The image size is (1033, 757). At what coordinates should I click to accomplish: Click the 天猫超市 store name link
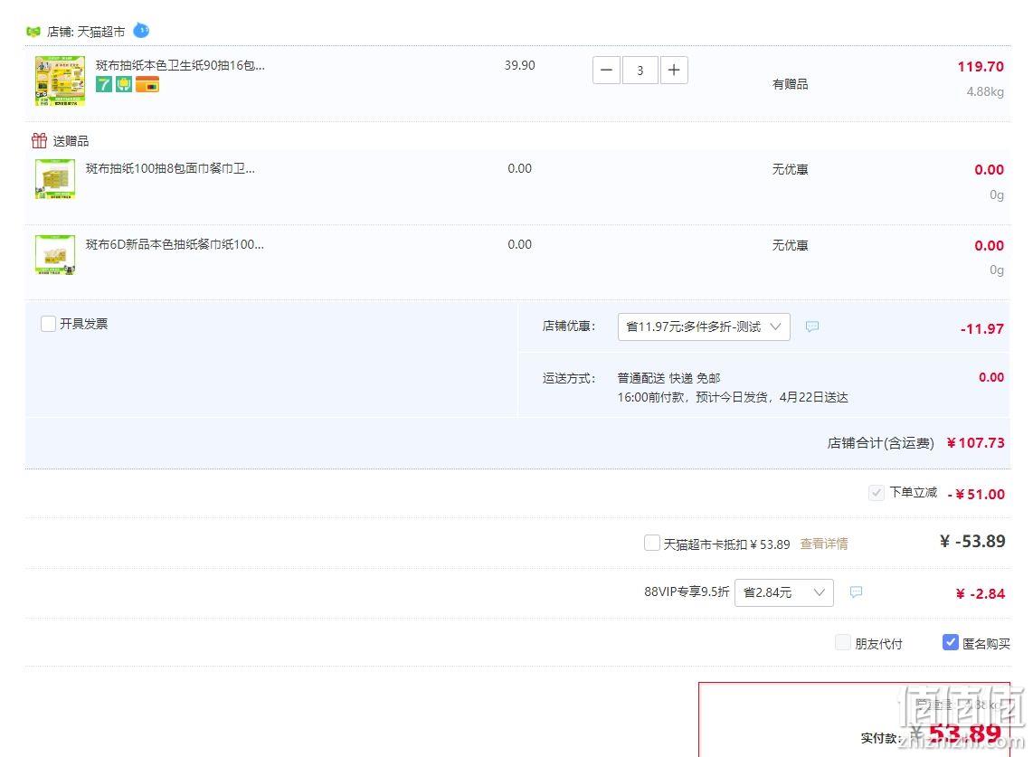100,32
